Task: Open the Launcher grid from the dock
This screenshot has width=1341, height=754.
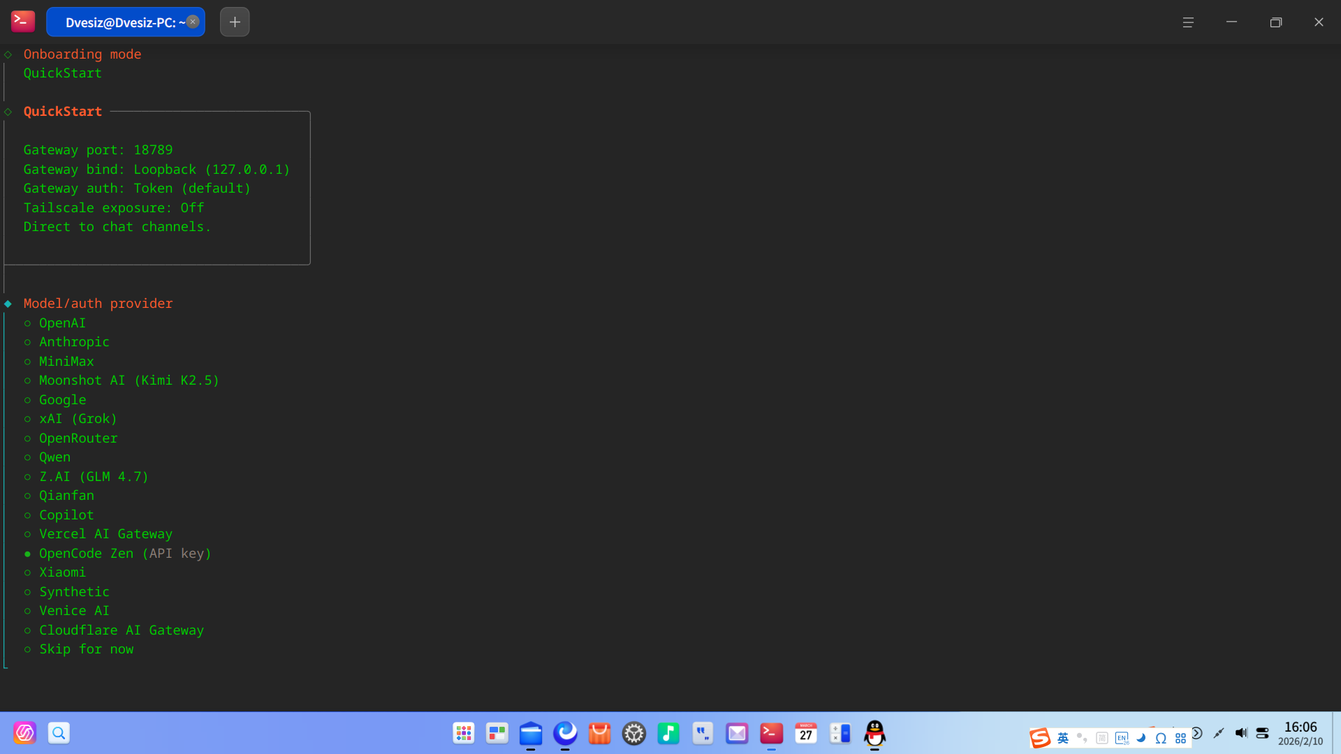Action: pyautogui.click(x=463, y=733)
